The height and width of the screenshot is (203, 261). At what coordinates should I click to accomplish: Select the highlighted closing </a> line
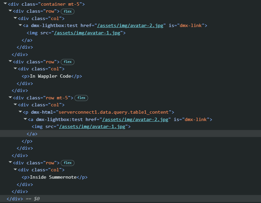[130, 134]
